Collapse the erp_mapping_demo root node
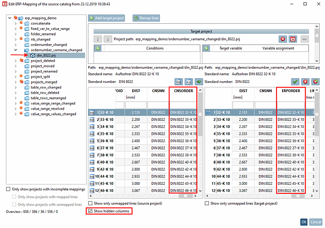This screenshot has height=228, width=325. click(x=10, y=18)
